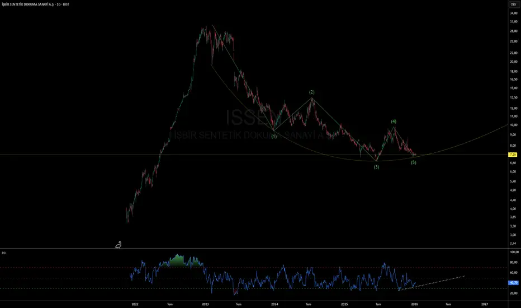
Task: Select the 40,70 RSI value label
Action: 513,283
